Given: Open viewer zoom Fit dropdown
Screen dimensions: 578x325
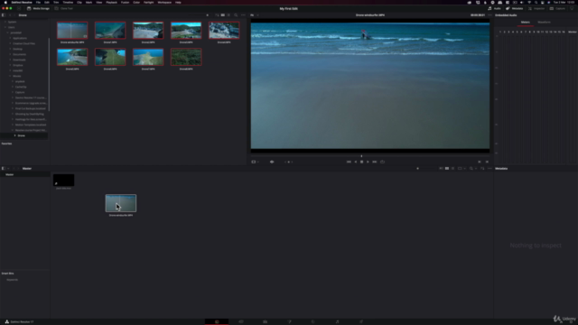Looking at the screenshot, I should [255, 15].
